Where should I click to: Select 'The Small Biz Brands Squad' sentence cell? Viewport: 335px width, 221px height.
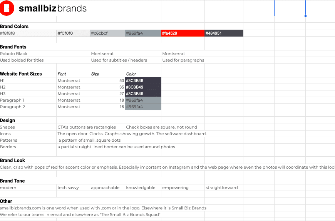80,214
